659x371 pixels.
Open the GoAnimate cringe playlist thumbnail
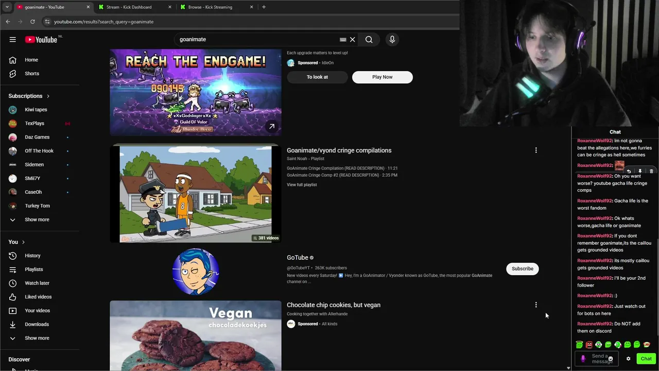pyautogui.click(x=196, y=194)
